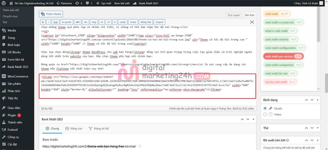Viewport: 328px width, 150px height.
Task: Move Định dạng panel down
Action: (x=312, y=100)
